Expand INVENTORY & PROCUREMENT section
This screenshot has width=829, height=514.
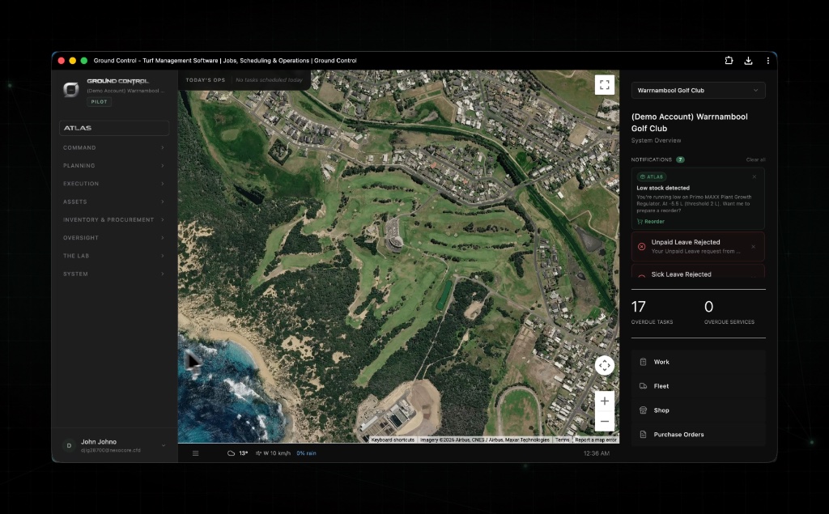tap(113, 219)
